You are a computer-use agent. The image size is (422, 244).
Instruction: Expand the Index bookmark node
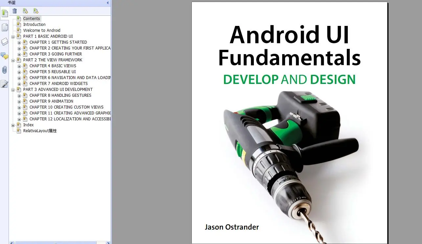(x=13, y=125)
